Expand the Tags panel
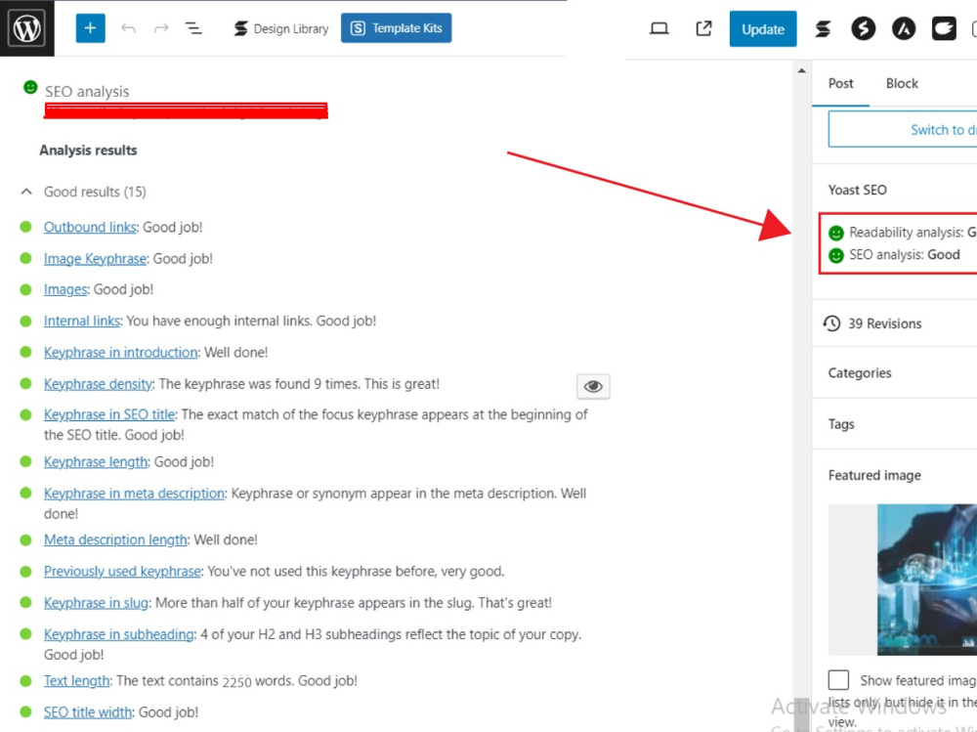This screenshot has width=977, height=732. click(x=895, y=424)
